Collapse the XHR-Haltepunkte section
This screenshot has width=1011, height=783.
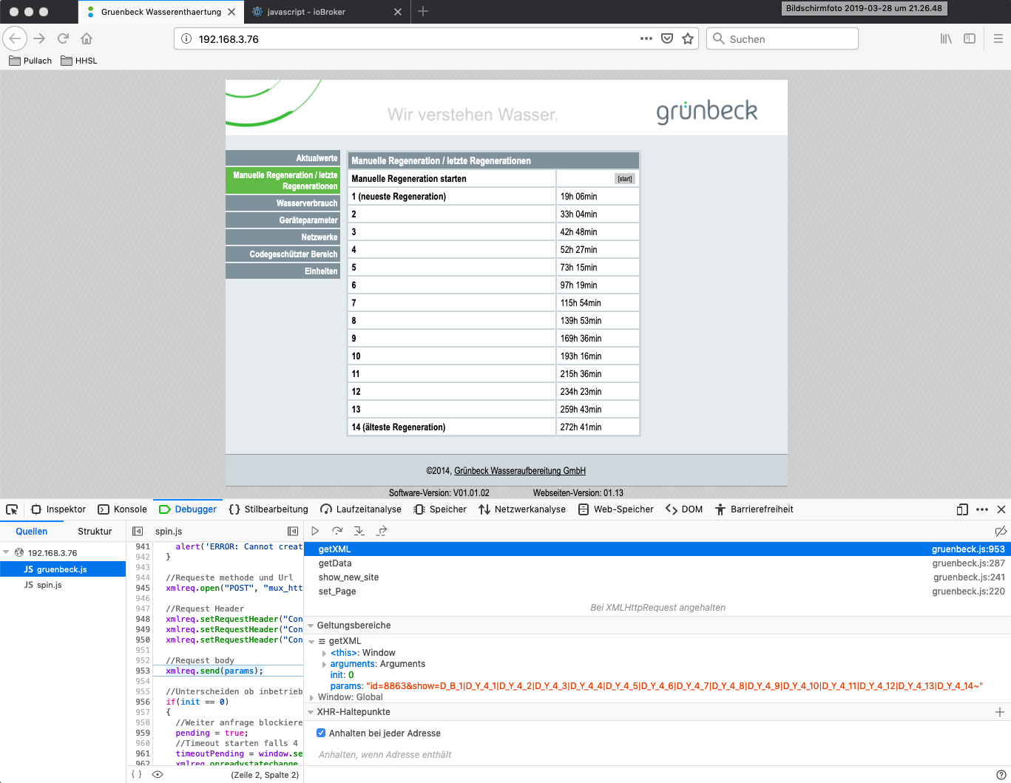click(311, 712)
